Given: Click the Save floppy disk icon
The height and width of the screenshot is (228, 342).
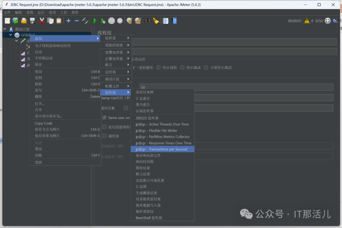Looking at the screenshot, I should (32, 21).
